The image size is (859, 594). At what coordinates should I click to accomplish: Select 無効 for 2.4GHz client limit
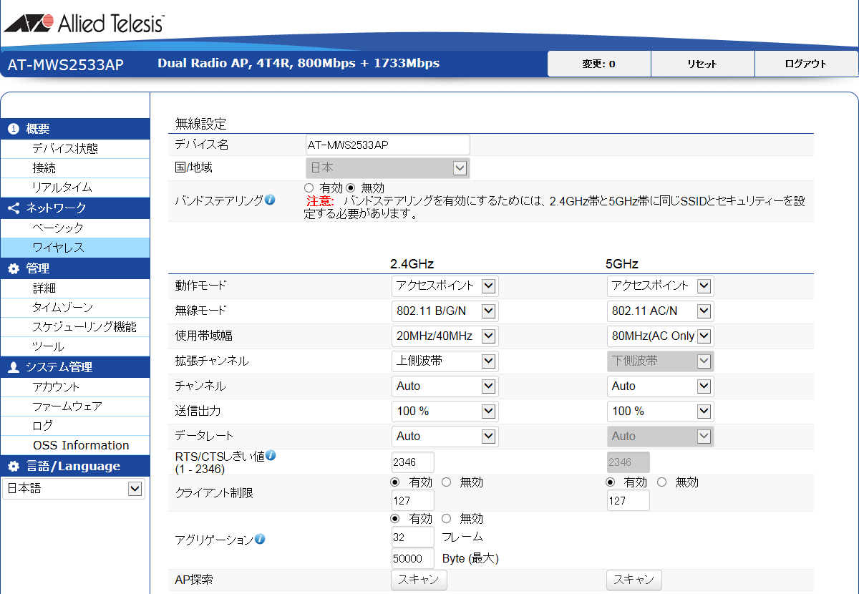pyautogui.click(x=447, y=482)
